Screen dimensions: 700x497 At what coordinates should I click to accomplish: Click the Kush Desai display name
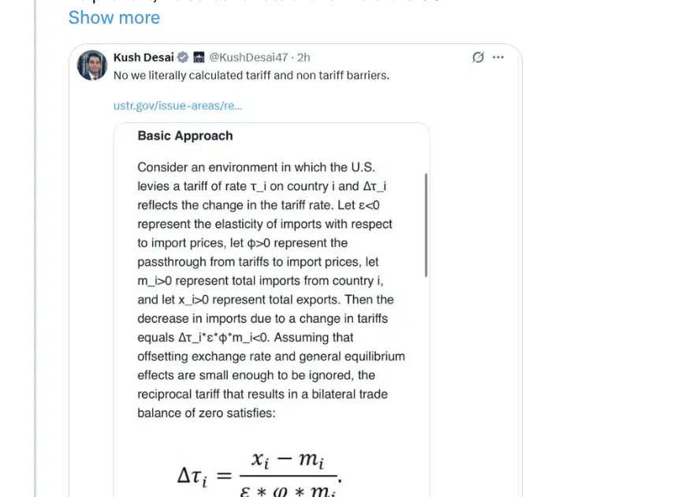point(143,58)
